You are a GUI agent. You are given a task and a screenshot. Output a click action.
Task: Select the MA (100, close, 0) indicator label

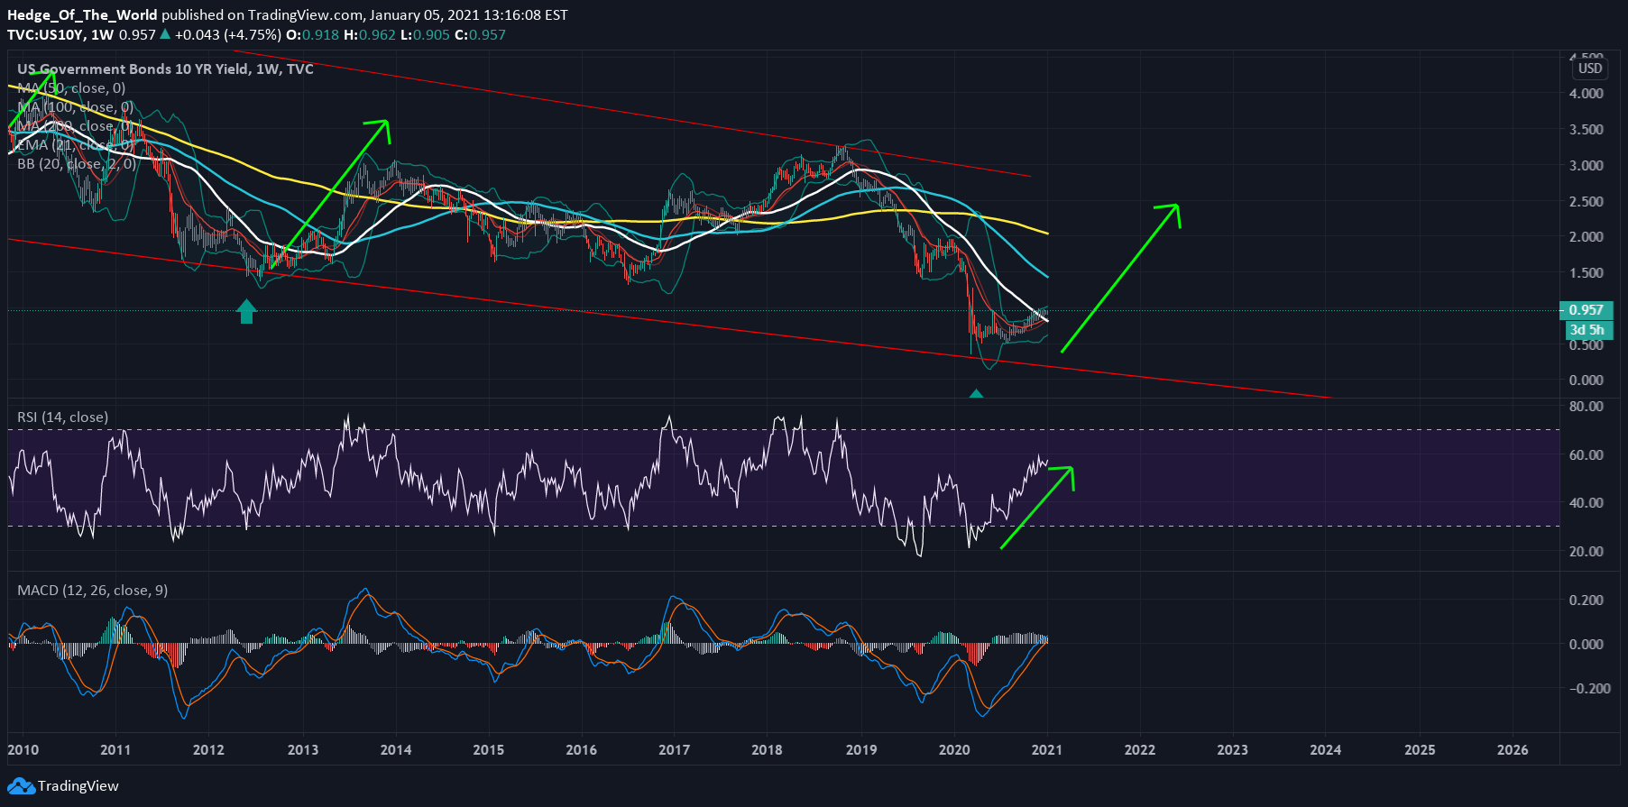tap(76, 106)
